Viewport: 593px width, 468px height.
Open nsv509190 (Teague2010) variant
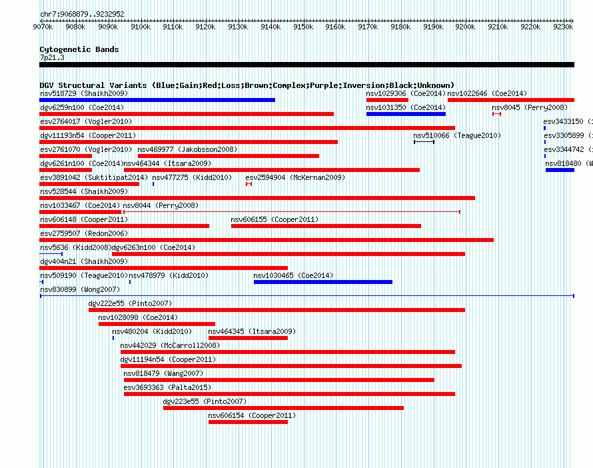[84, 275]
